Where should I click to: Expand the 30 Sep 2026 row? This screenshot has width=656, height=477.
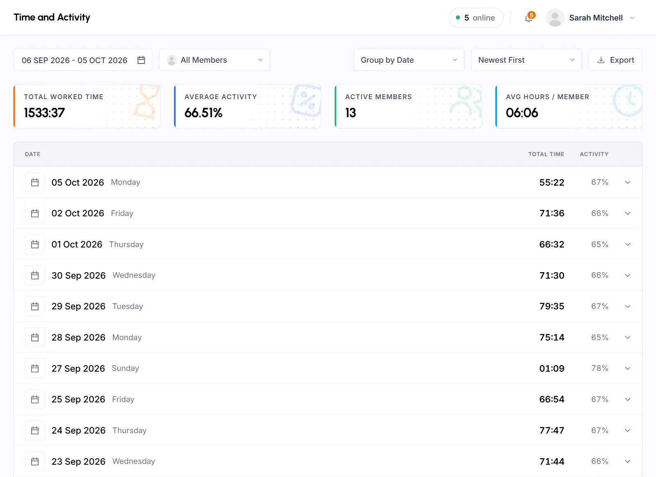coord(628,275)
